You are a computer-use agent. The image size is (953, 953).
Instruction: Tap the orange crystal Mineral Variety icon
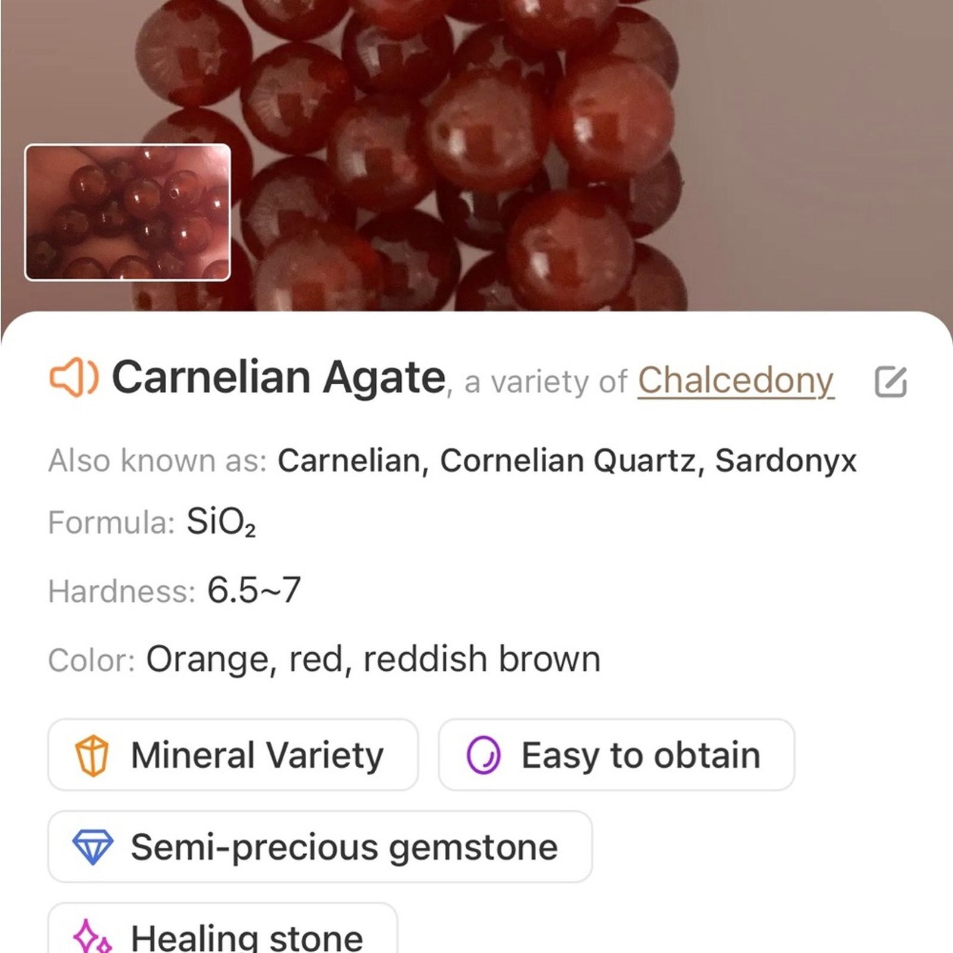(x=92, y=755)
